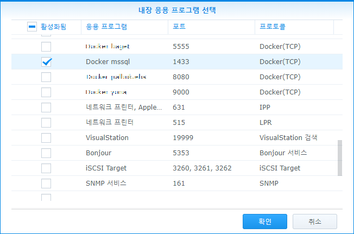Screen dimensions: 354x234
Task: Click iSCSI Target in the protocol column
Action: (x=280, y=168)
